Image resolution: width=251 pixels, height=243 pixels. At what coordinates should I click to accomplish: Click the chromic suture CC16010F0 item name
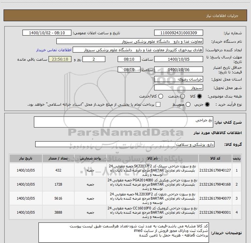[153, 212]
